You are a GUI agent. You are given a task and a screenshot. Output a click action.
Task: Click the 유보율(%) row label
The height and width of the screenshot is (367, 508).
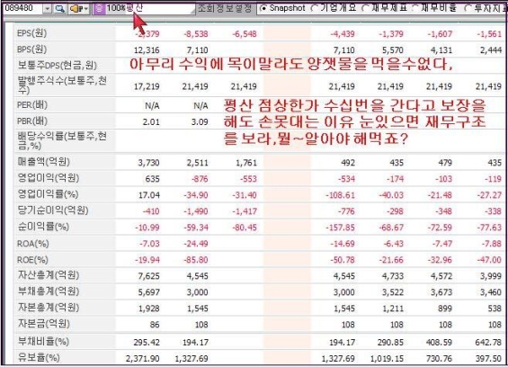[x=39, y=357]
